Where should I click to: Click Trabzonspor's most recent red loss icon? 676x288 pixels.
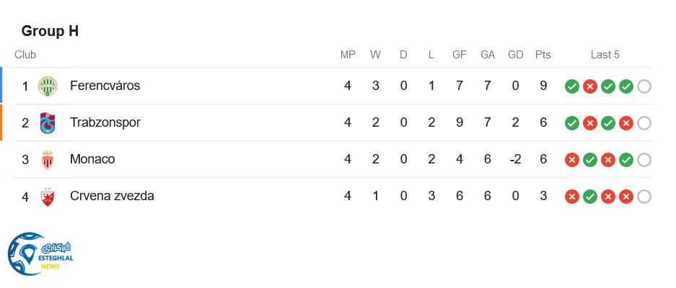(x=626, y=123)
